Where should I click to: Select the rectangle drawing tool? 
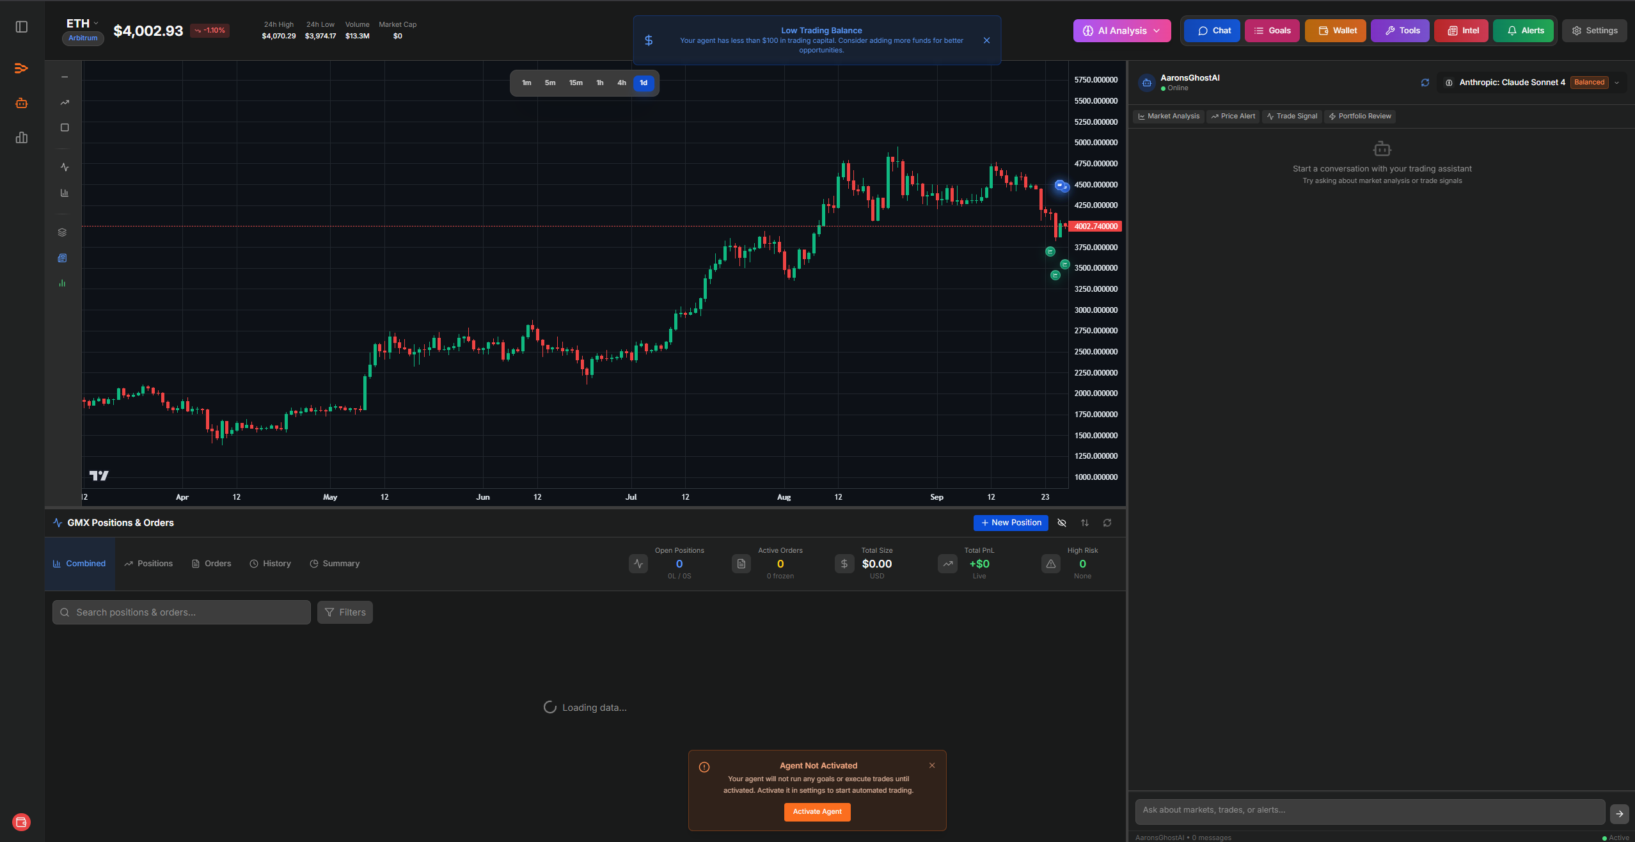click(65, 127)
